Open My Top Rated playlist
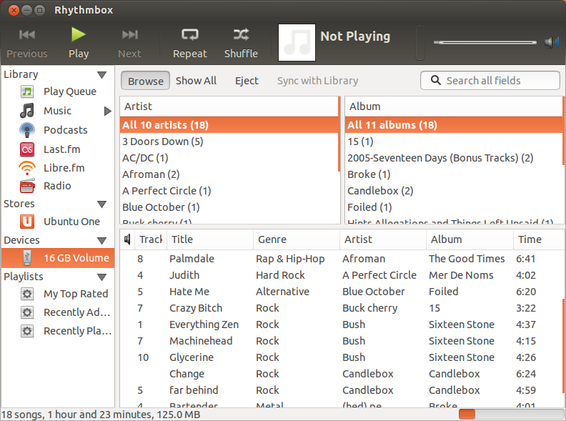 coord(76,294)
